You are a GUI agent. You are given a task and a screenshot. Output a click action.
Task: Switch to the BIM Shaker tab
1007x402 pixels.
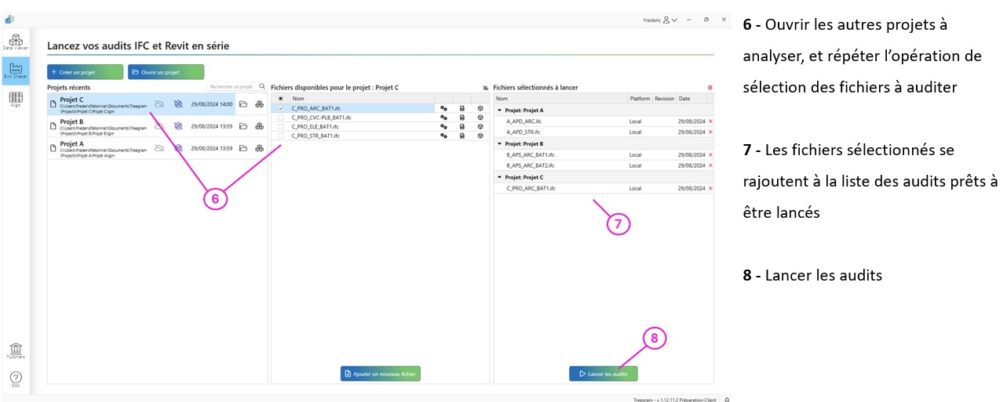15,71
